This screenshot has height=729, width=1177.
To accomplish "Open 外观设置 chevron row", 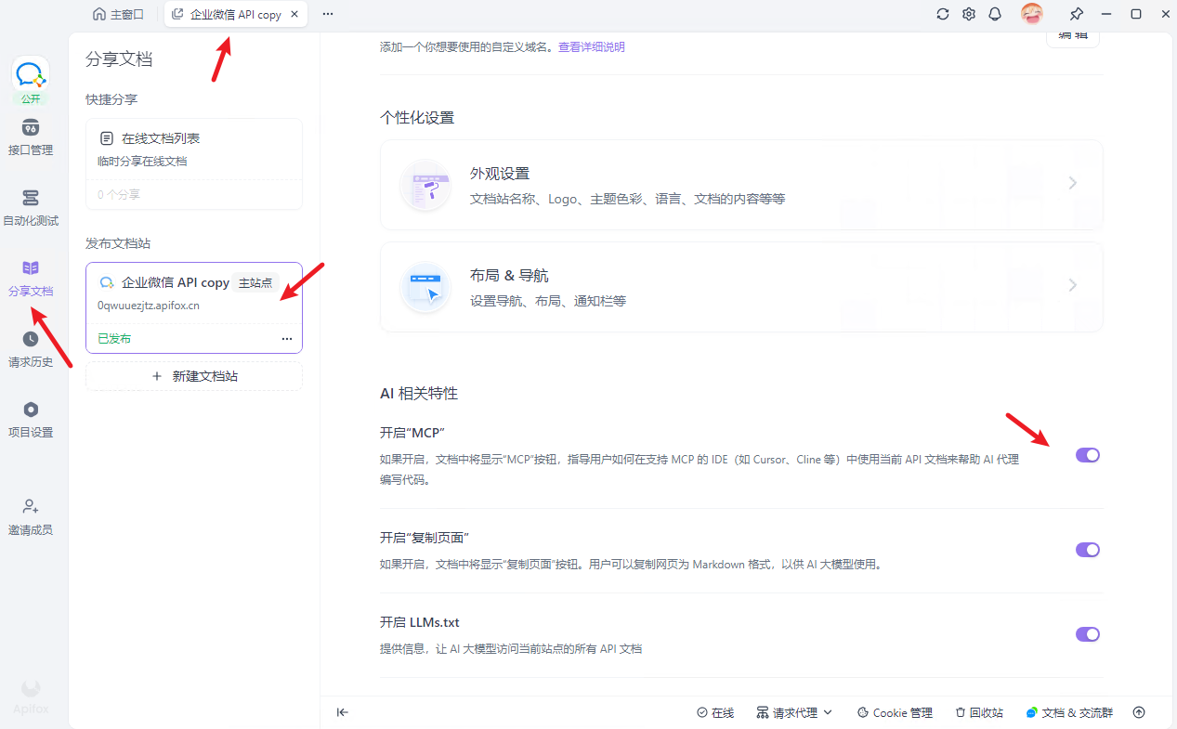I will [741, 185].
